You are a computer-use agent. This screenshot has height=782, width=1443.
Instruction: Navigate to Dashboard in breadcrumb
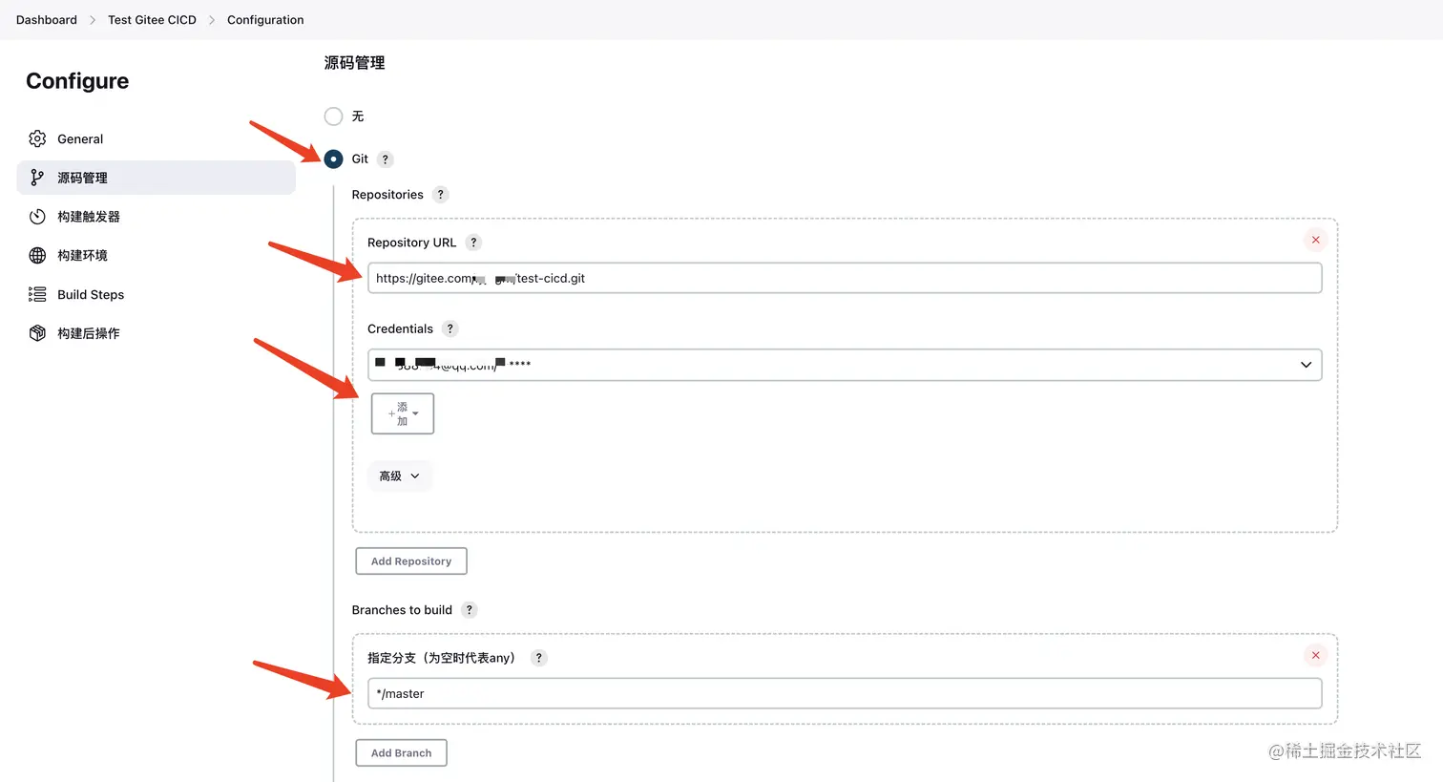[x=46, y=19]
